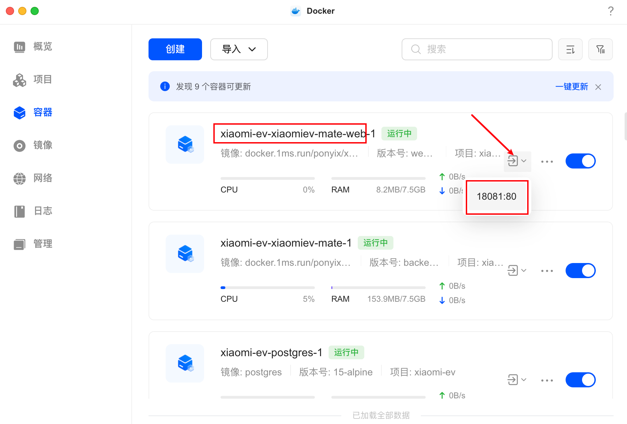
Task: Click the CPU usage bar of mate-web-1
Action: (268, 178)
